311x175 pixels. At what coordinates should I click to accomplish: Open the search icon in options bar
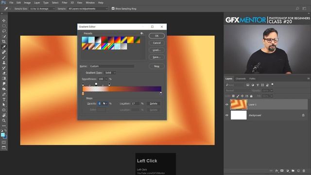tap(297, 9)
